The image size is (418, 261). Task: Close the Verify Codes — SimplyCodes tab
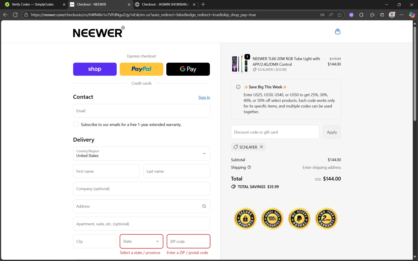pos(64,4)
